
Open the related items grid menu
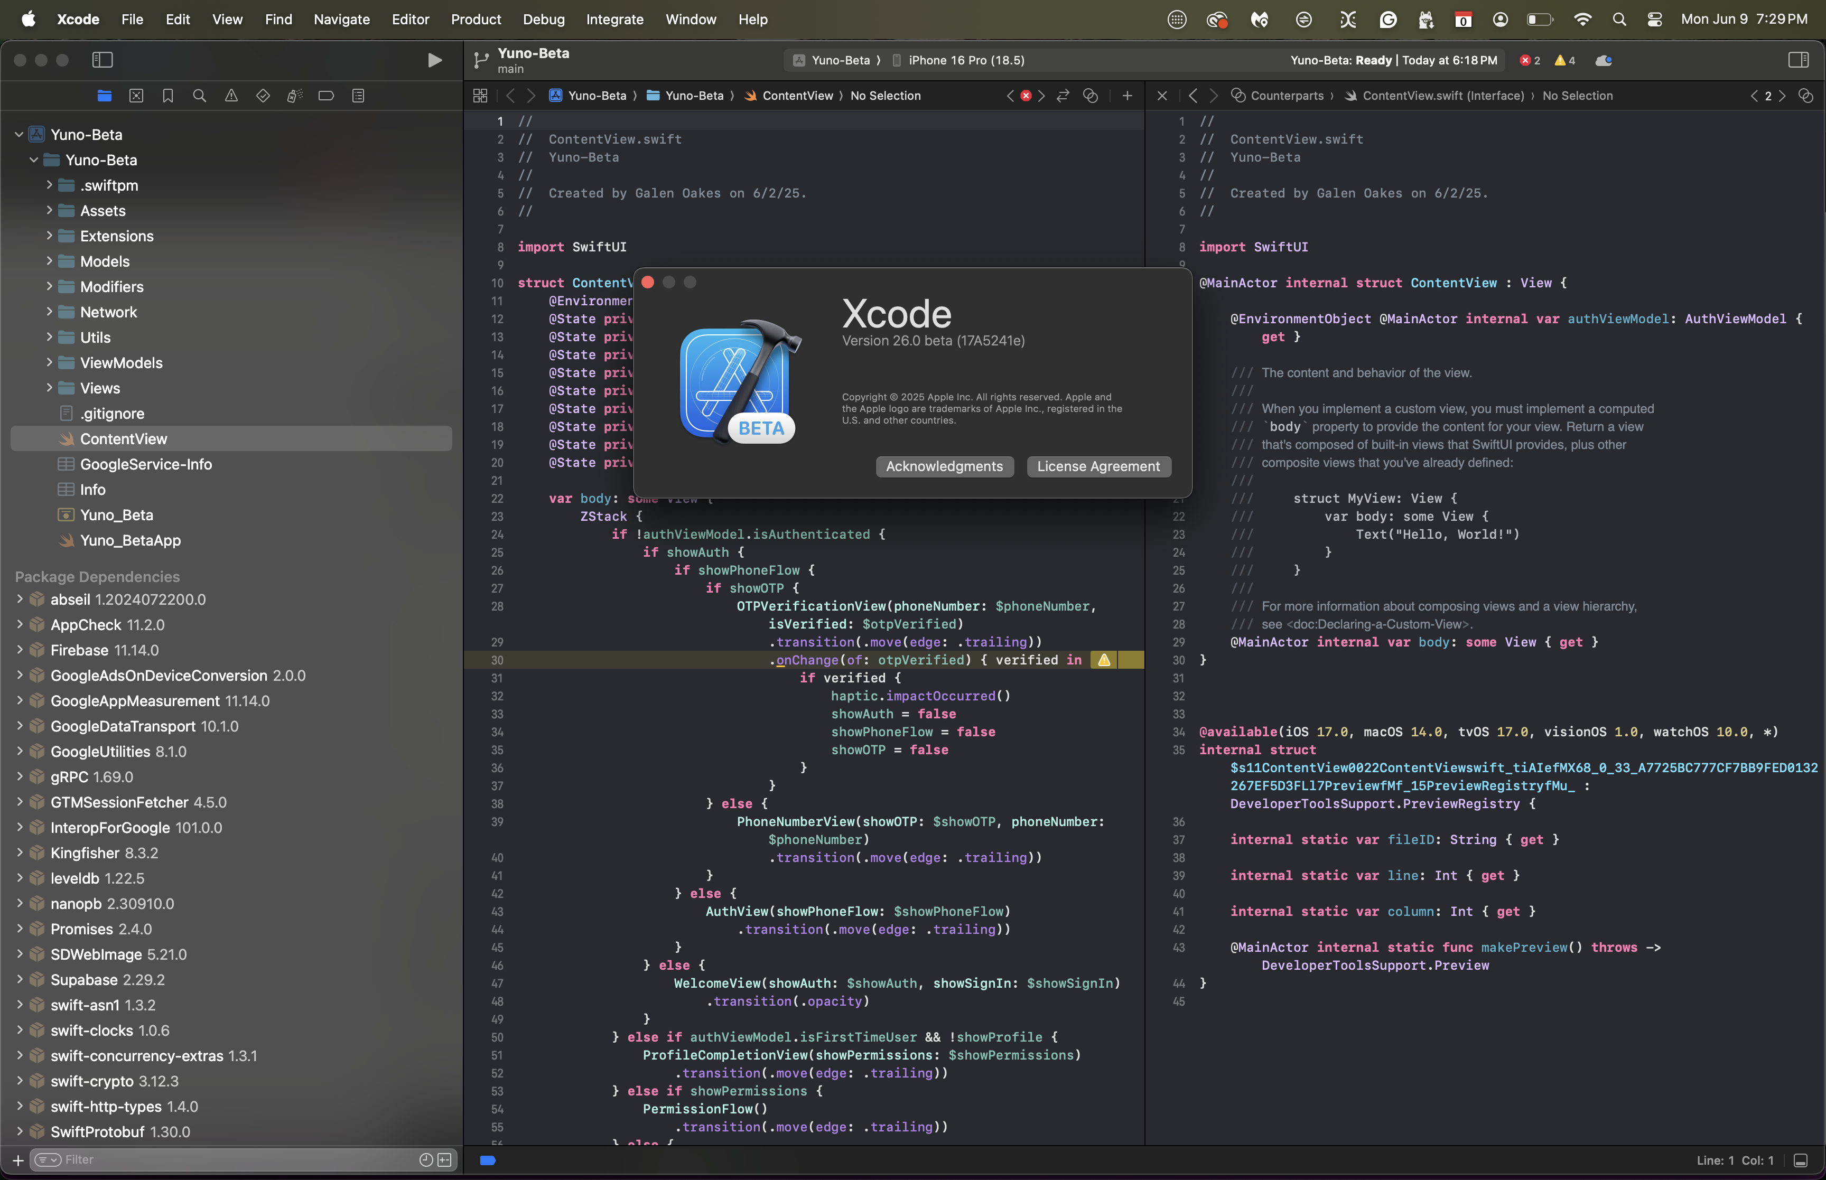480,96
